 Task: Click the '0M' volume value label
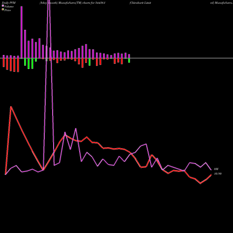tap(216, 169)
